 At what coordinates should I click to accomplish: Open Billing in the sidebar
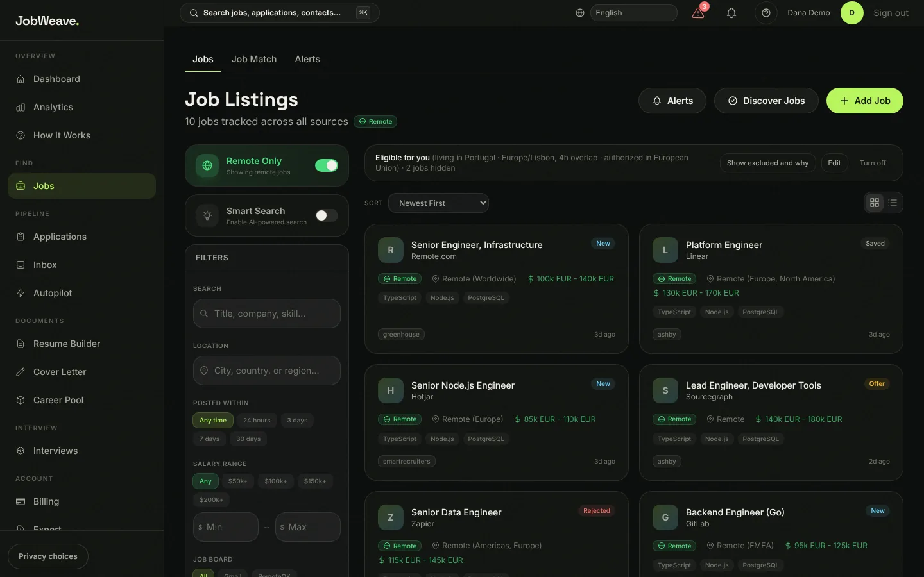[81, 501]
